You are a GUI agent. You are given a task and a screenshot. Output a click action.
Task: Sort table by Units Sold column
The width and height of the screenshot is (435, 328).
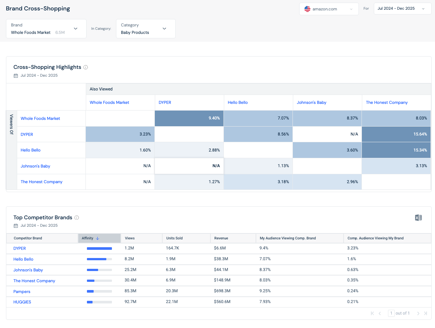(175, 238)
